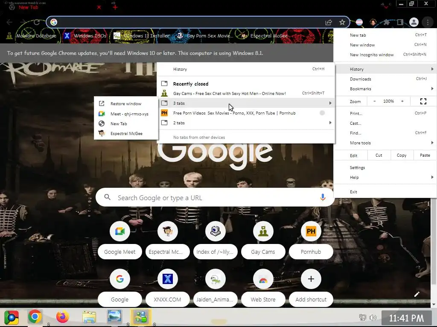Screen dimensions: 437x327
Task: Reload the page with the refresh icon
Action: (x=37, y=22)
